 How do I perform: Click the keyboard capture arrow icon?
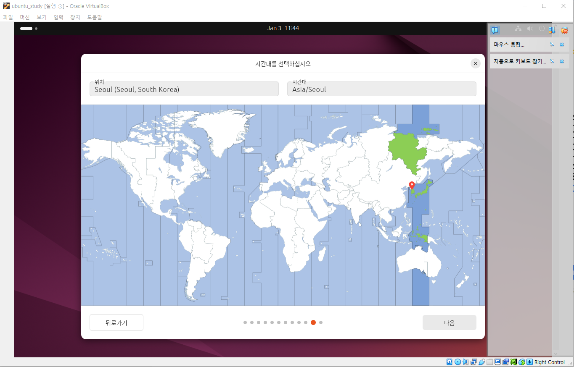[530, 362]
